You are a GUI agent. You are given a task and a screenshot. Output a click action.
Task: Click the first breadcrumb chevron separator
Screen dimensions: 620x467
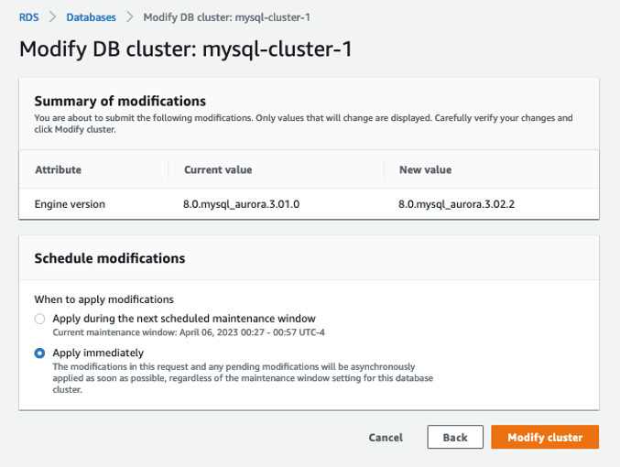tap(52, 17)
